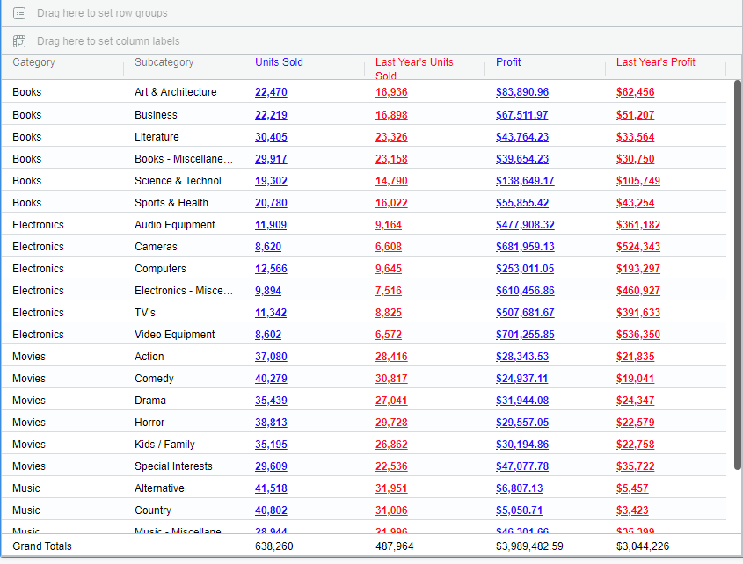The image size is (743, 564).
Task: Click the Profit column header
Action: point(508,62)
